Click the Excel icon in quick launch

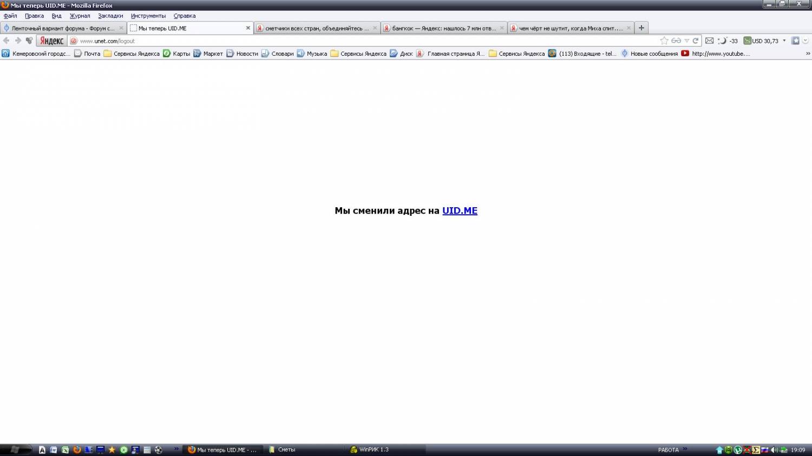[66, 450]
